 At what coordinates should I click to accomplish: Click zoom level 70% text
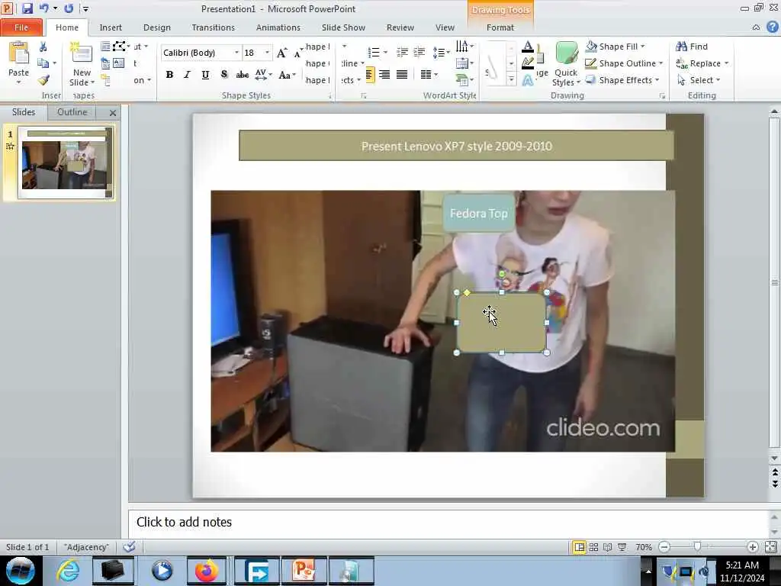coord(644,547)
